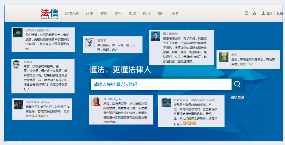This screenshot has width=285, height=145.
Task: Switch to the 图书 section
Action: [146, 14]
